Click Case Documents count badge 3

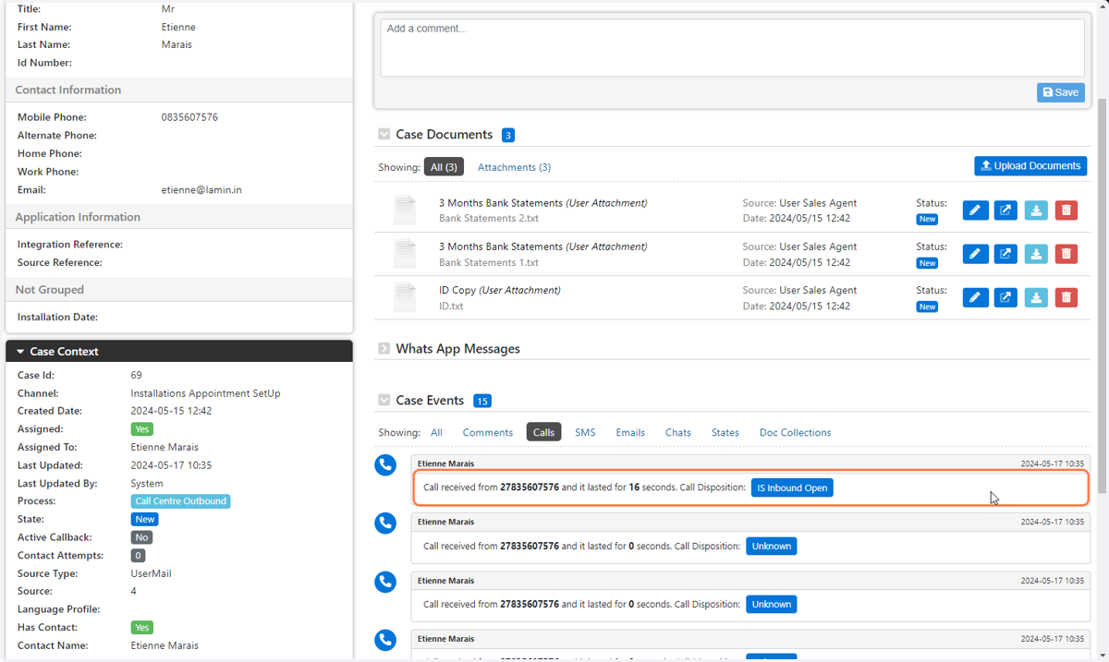click(508, 135)
